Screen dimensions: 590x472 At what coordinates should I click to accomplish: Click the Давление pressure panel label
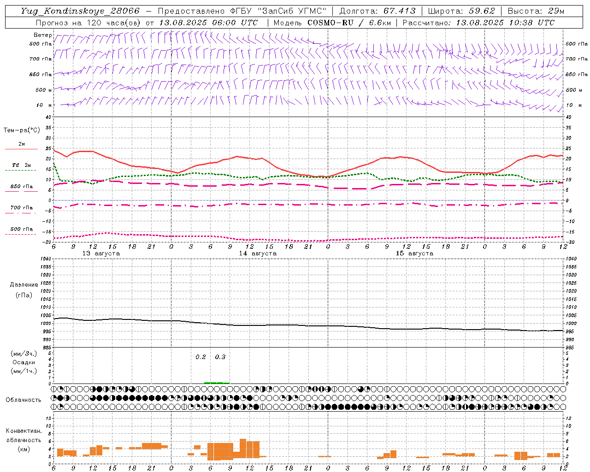tap(24, 284)
